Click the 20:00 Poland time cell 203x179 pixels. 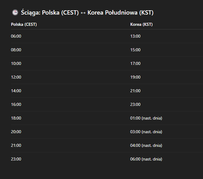(x=16, y=132)
